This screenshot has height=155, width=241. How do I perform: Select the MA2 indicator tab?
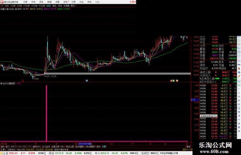click(x=62, y=147)
